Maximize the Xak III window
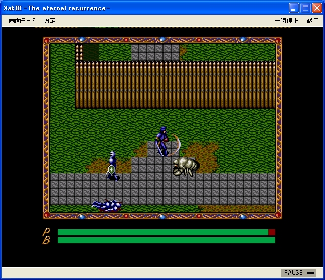Viewport: 325px width, 280px height. coord(305,8)
